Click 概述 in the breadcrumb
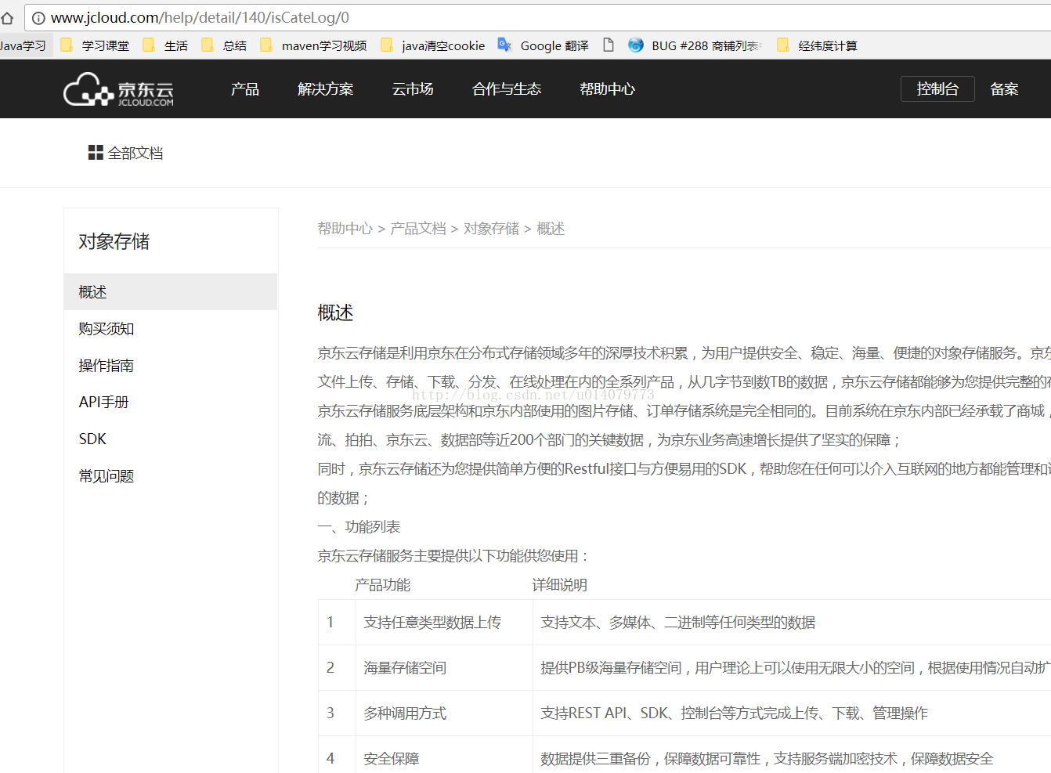Screen dimensions: 1051x773 point(551,229)
